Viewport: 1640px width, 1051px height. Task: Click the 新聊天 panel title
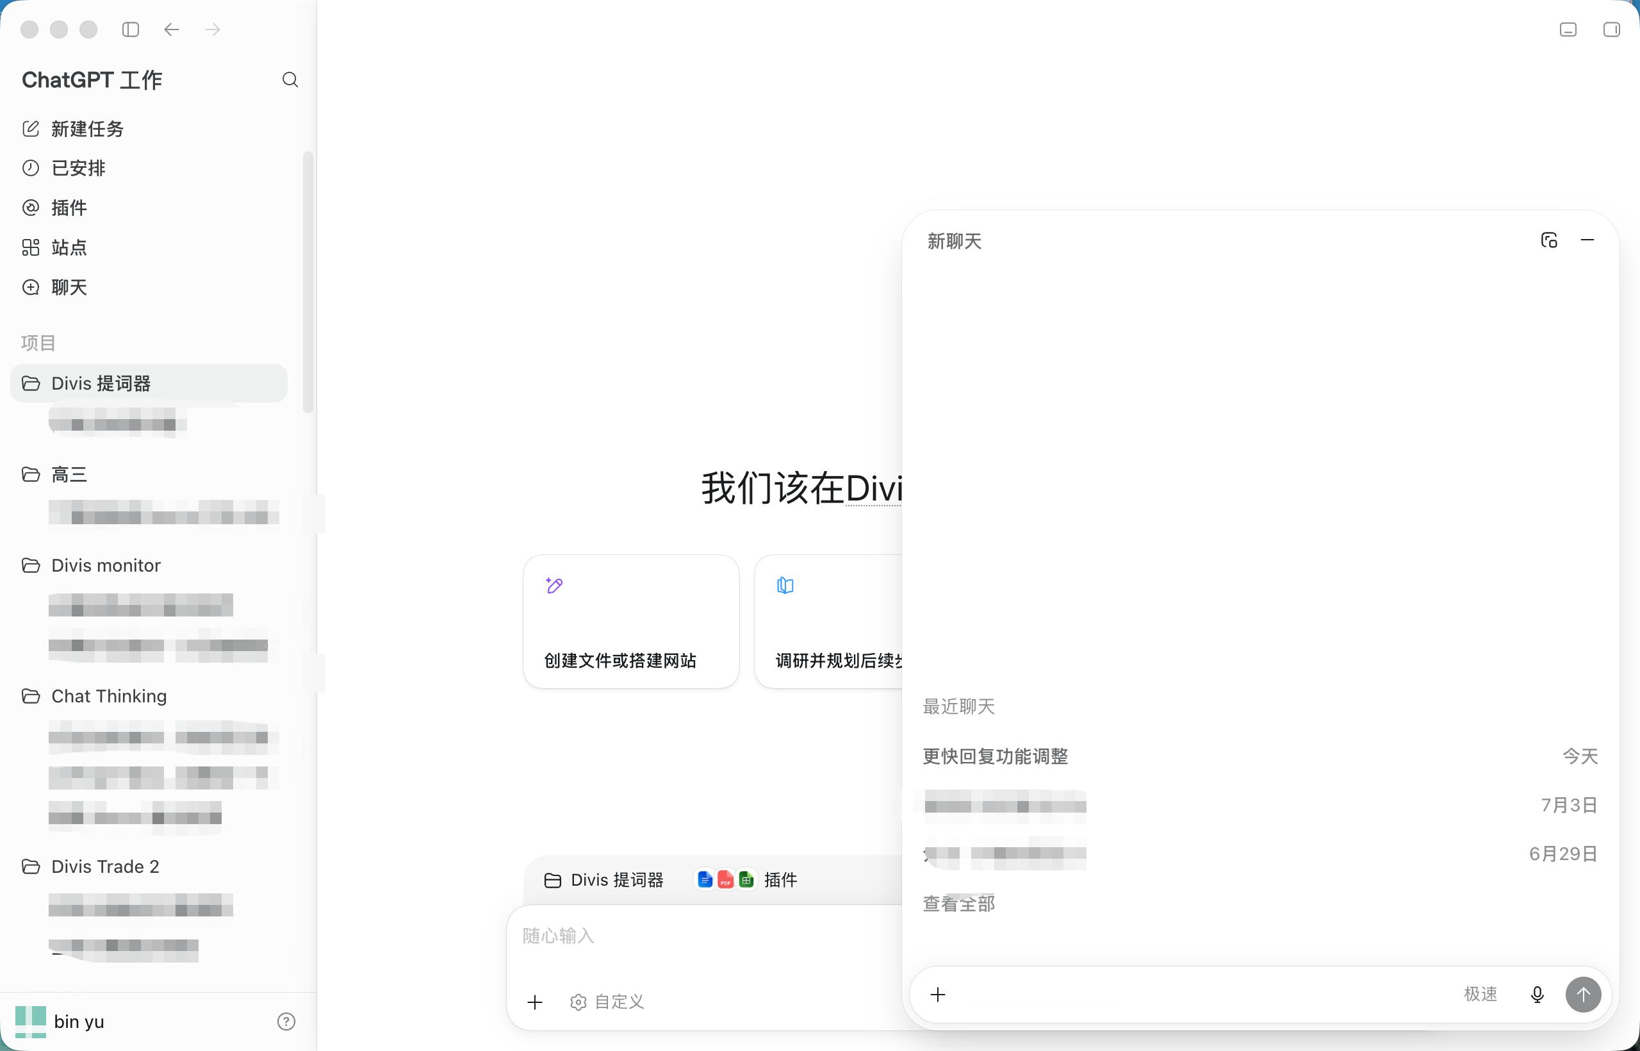tap(954, 241)
